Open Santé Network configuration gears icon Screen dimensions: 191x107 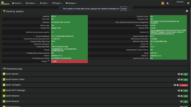181,101
